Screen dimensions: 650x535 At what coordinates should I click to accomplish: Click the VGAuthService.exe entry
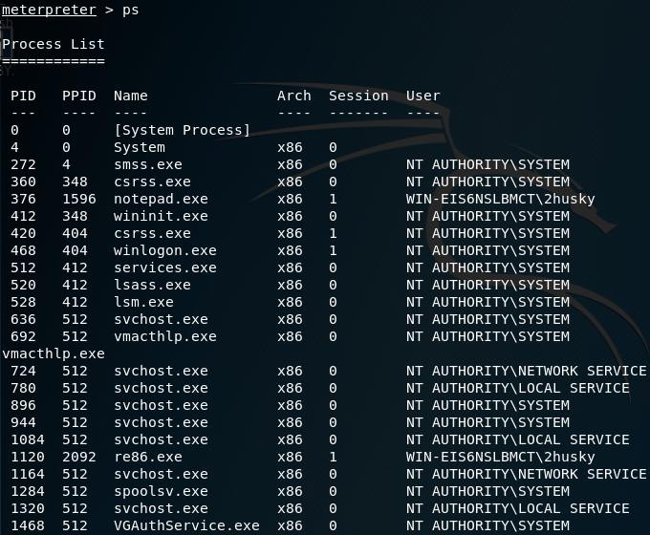(x=186, y=525)
